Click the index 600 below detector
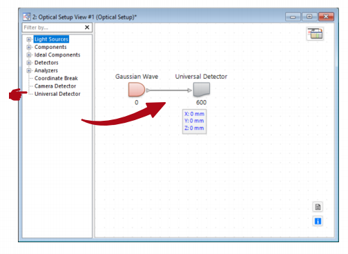Viewport: 348px width, 254px height. [201, 103]
